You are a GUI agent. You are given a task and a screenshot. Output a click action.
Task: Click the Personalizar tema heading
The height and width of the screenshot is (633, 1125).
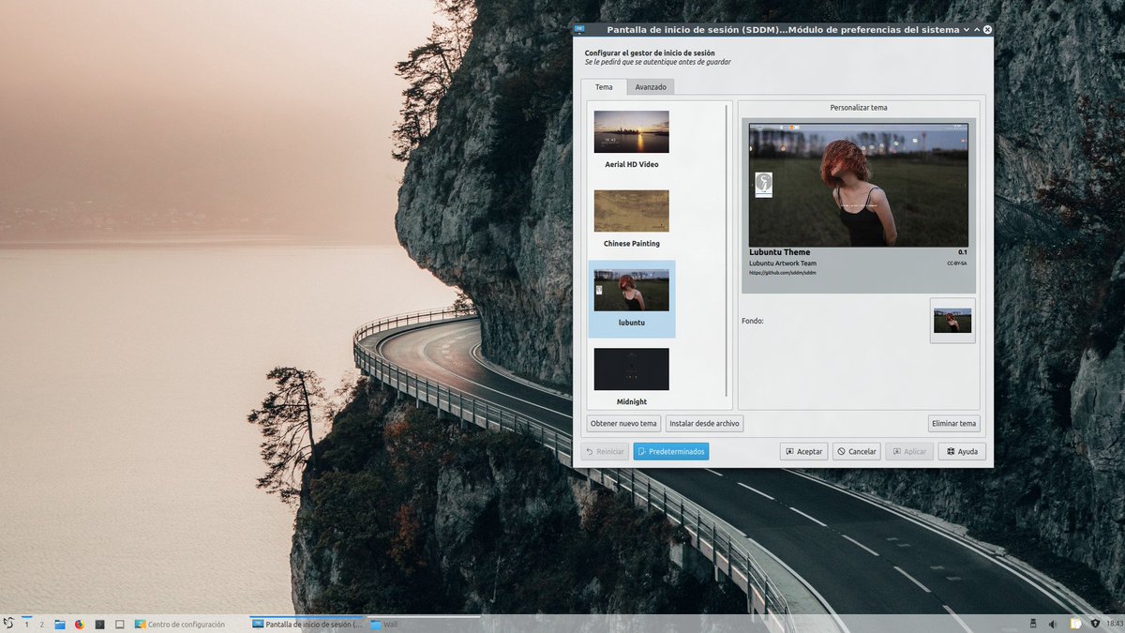(x=859, y=108)
